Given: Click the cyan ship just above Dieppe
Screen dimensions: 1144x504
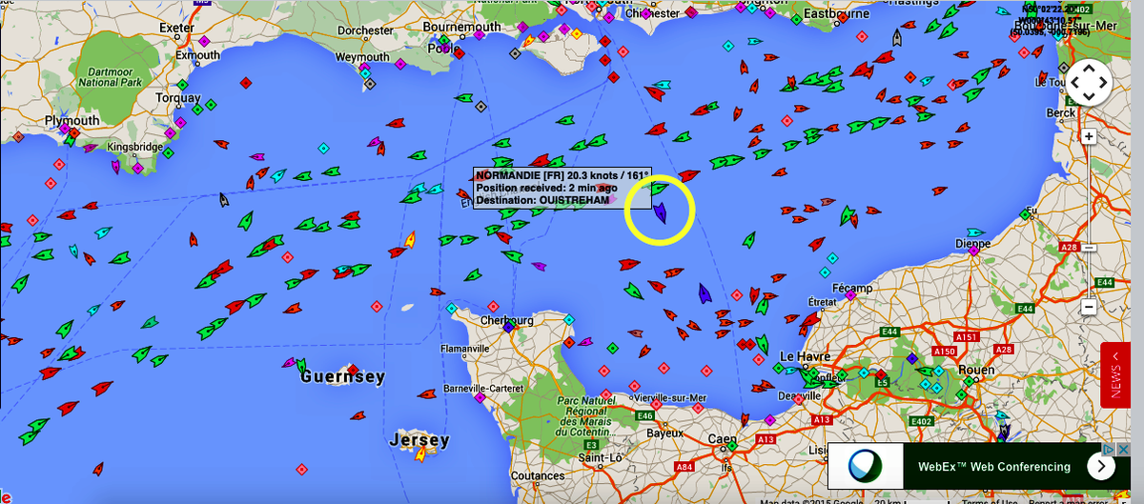Looking at the screenshot, I should [975, 232].
